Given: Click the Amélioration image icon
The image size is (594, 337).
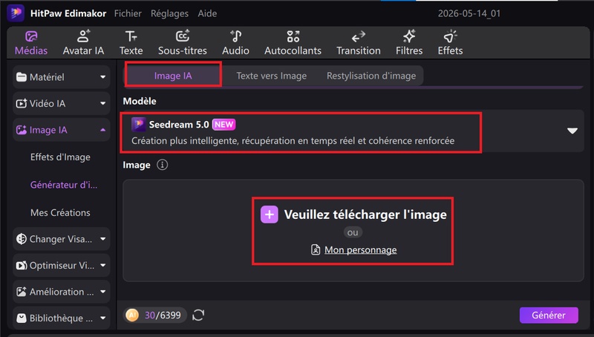Looking at the screenshot, I should (x=22, y=292).
